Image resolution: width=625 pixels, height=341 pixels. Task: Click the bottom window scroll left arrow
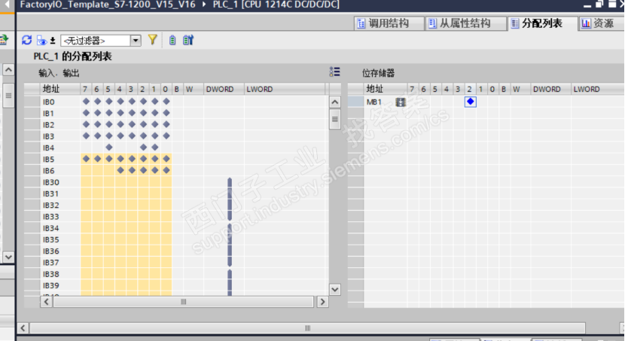coord(23,328)
